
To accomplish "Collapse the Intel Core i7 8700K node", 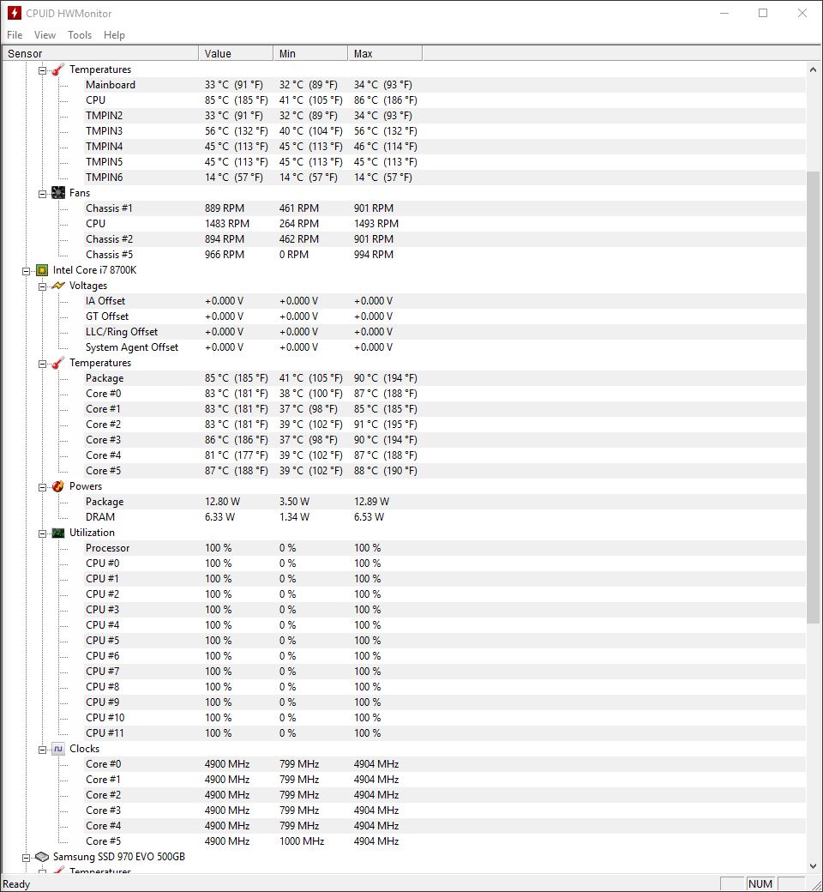I will (x=27, y=271).
